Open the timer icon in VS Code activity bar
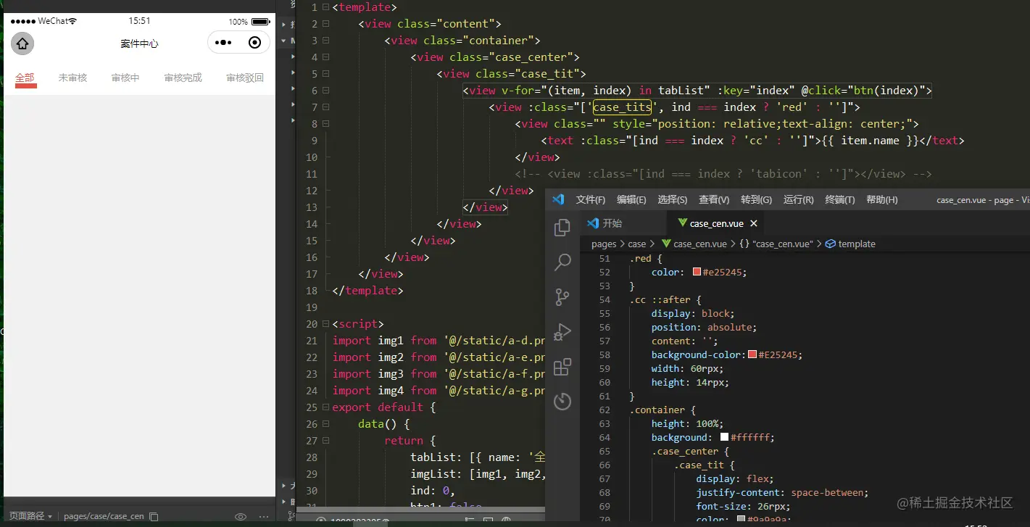The width and height of the screenshot is (1030, 527). point(562,401)
